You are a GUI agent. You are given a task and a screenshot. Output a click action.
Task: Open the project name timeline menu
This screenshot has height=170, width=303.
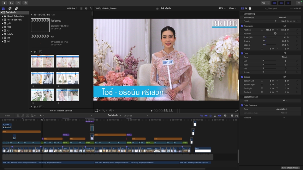[114, 116]
